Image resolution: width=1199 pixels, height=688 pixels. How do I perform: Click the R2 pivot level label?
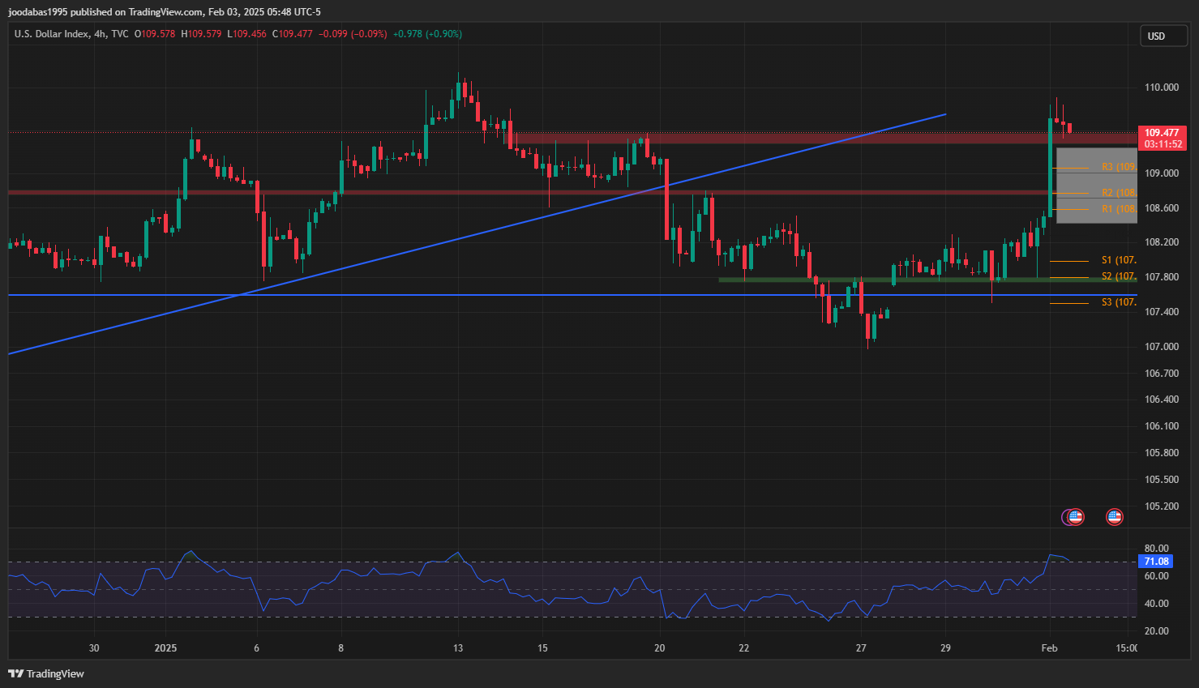tap(1118, 193)
